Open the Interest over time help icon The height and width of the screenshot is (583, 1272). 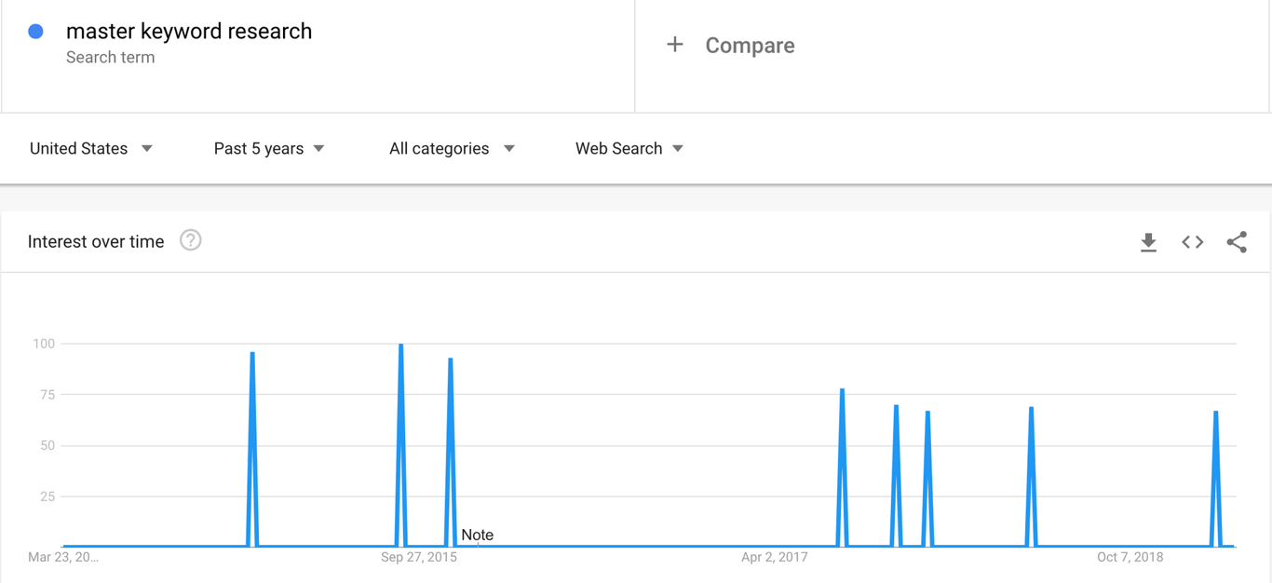(x=191, y=241)
